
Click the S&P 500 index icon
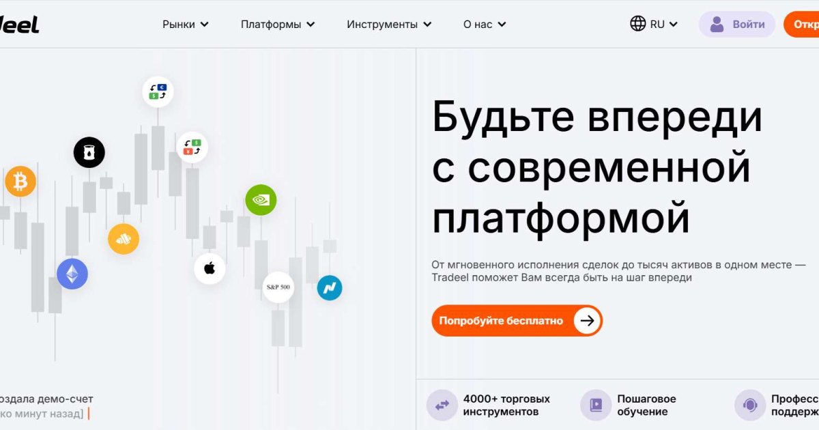pos(278,287)
